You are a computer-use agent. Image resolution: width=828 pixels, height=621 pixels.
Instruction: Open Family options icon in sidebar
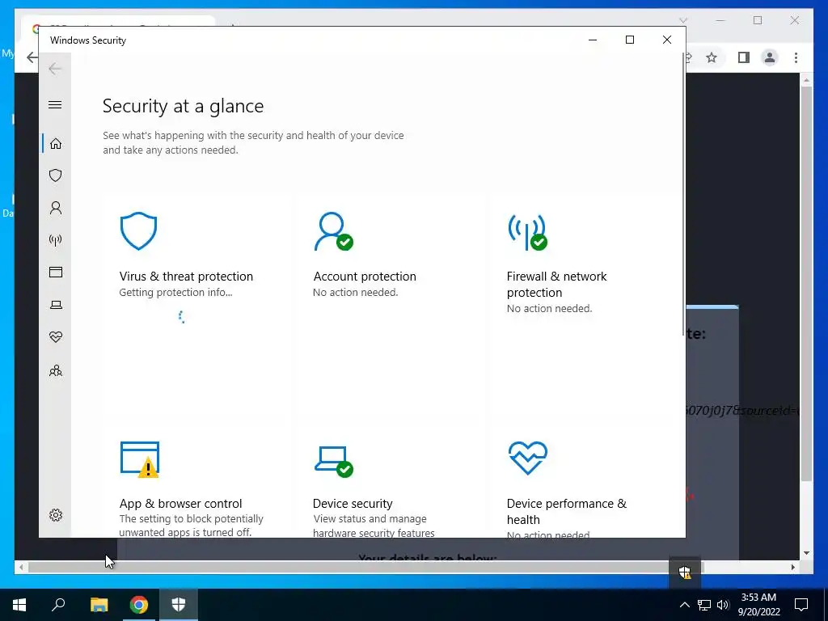[56, 370]
